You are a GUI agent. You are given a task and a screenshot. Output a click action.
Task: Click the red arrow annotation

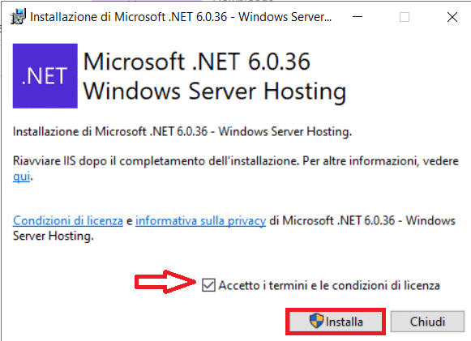(165, 282)
